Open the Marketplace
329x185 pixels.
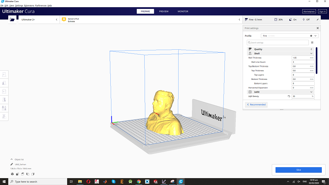(309, 11)
